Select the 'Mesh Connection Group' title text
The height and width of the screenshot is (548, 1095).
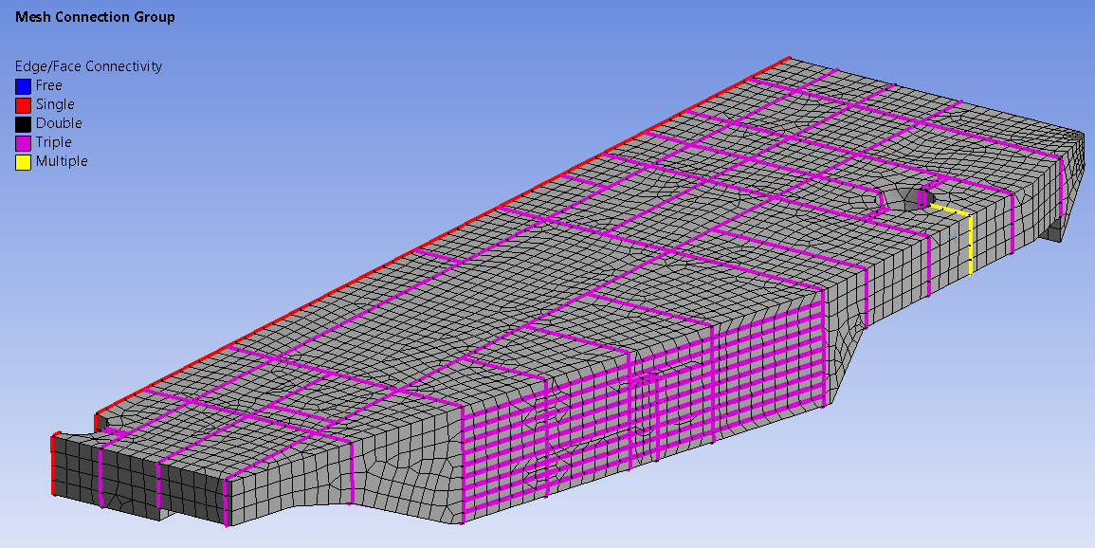[x=95, y=17]
